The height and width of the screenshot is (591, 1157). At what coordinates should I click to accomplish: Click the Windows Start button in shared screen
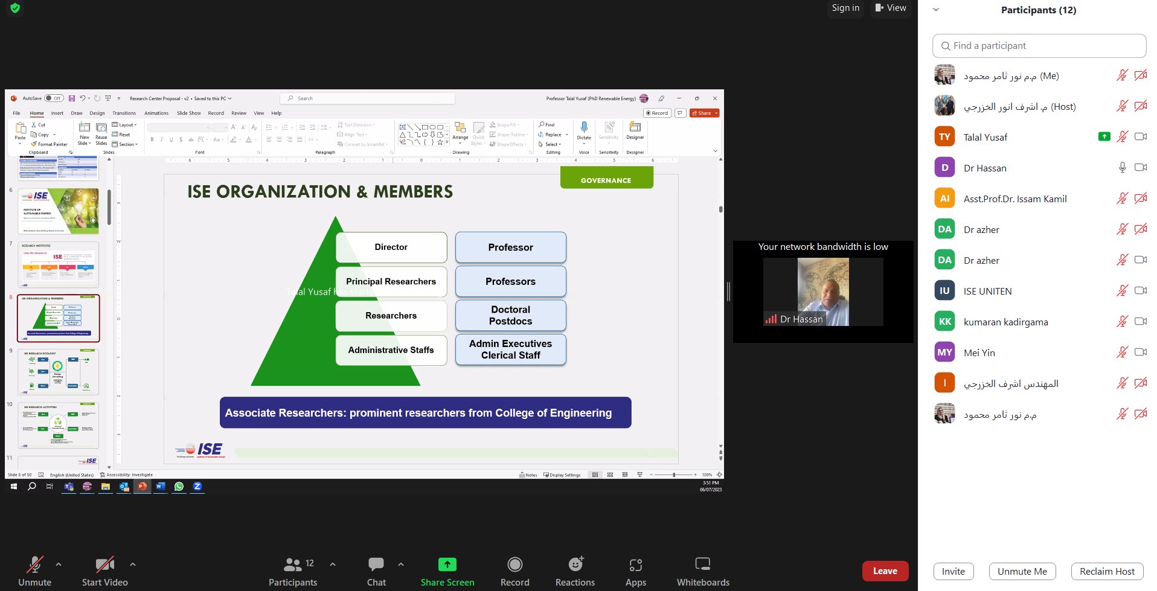click(x=14, y=486)
